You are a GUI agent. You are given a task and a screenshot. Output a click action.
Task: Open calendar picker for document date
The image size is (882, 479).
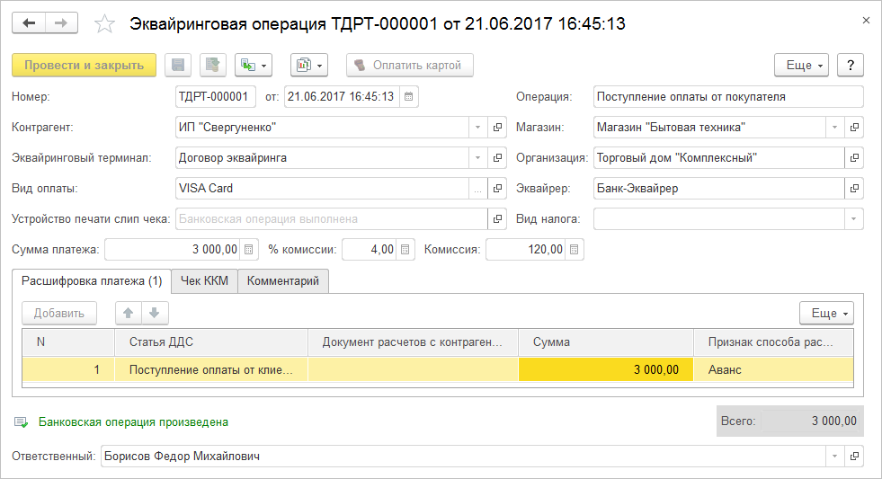point(409,96)
